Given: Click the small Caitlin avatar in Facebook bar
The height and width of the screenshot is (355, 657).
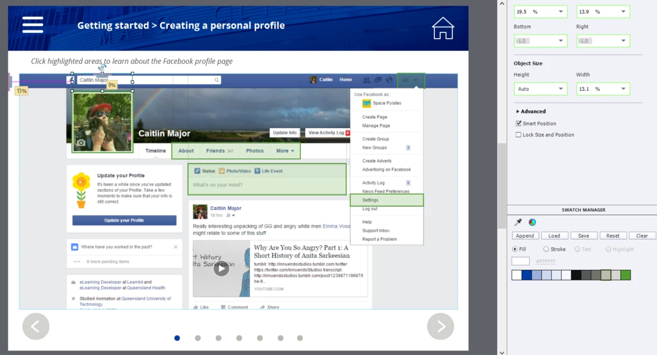Looking at the screenshot, I should point(313,80).
